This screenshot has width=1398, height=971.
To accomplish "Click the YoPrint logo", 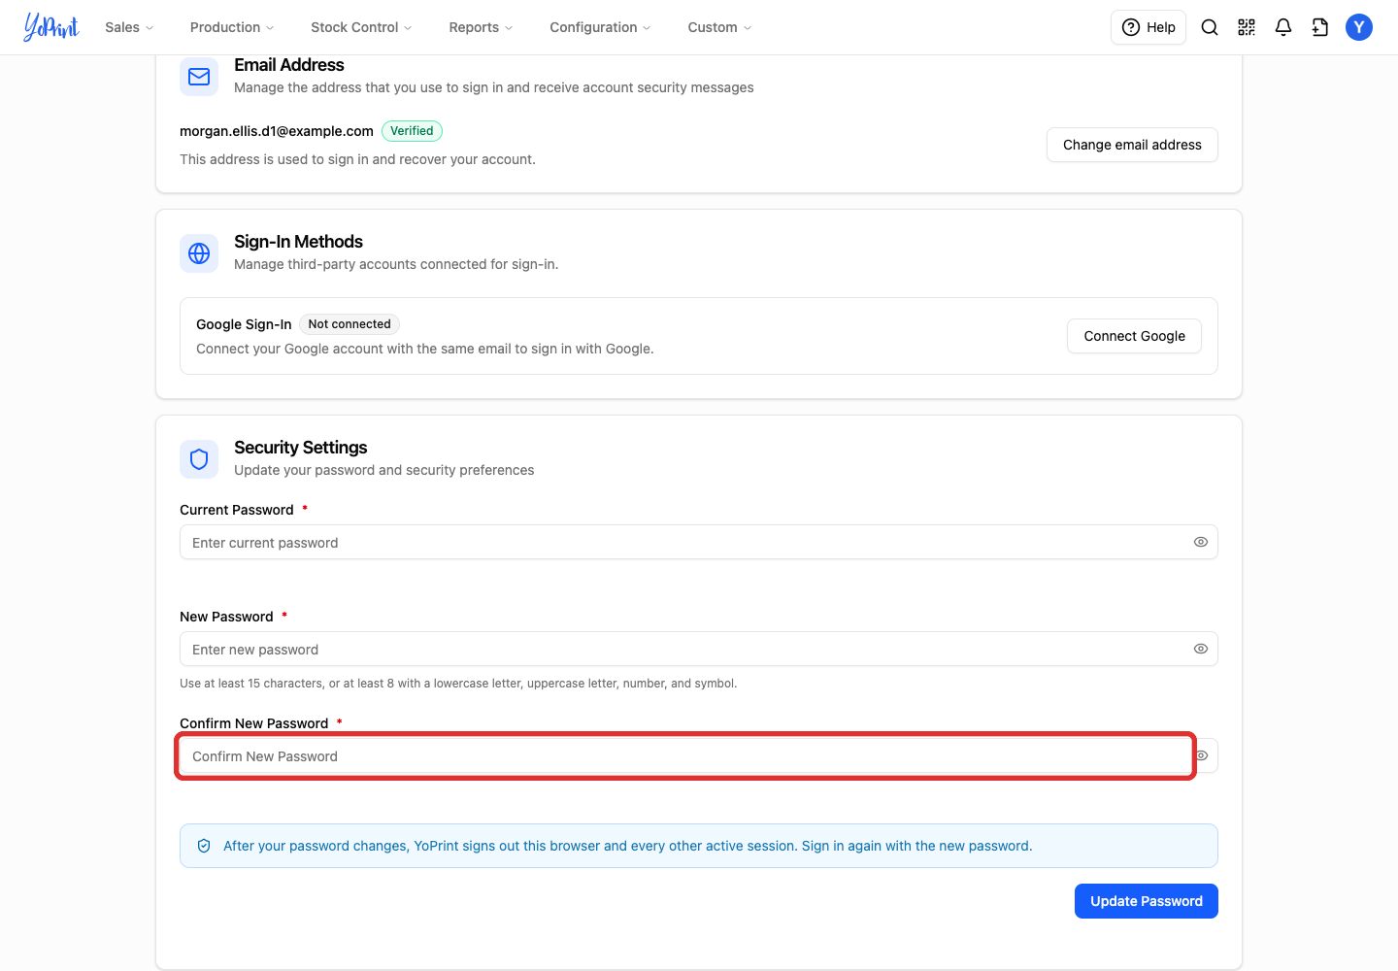I will (50, 27).
